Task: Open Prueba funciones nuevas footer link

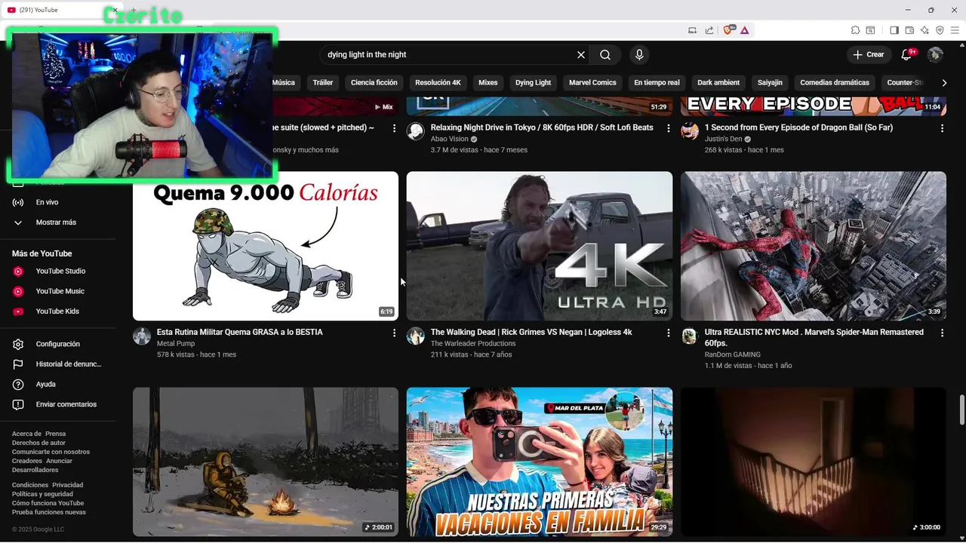Action: [49, 513]
